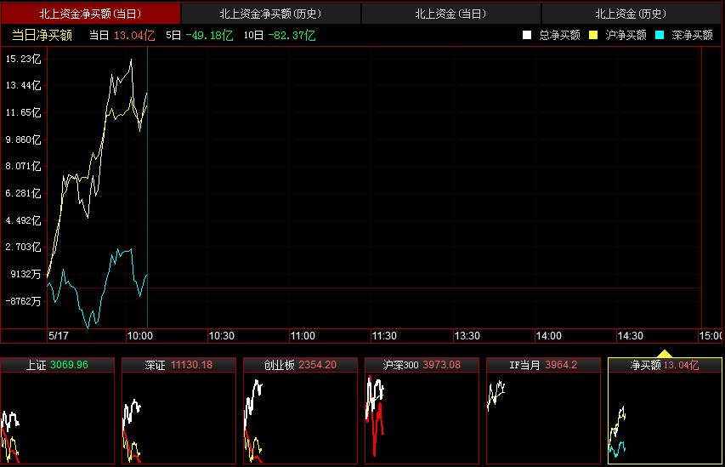Viewport: 725px width, 467px height.
Task: Click the 当日净买额 chart title label
Action: point(42,35)
